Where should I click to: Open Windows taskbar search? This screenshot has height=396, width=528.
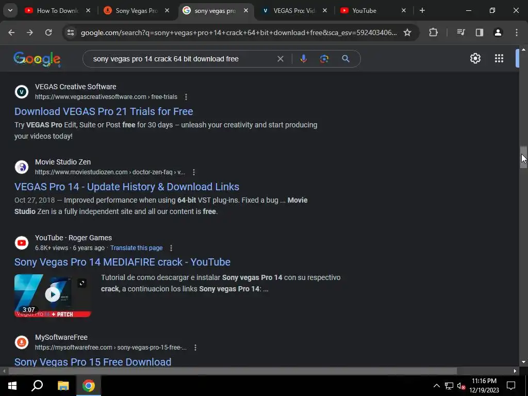pyautogui.click(x=37, y=386)
